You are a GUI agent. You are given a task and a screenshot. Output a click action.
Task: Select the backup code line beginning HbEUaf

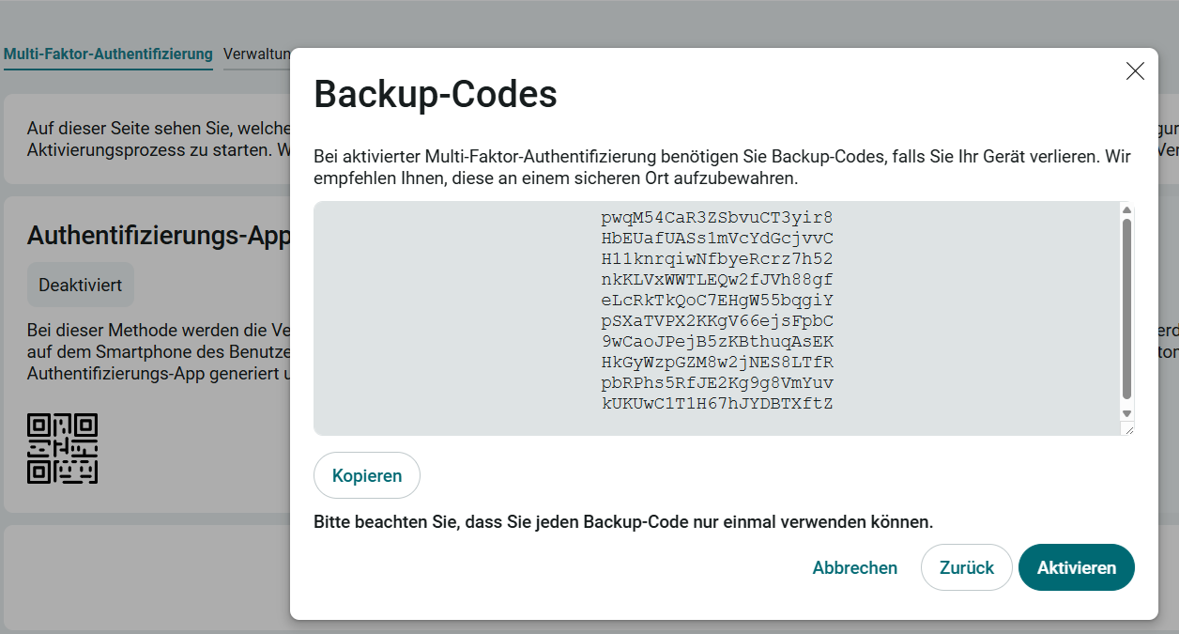point(717,239)
